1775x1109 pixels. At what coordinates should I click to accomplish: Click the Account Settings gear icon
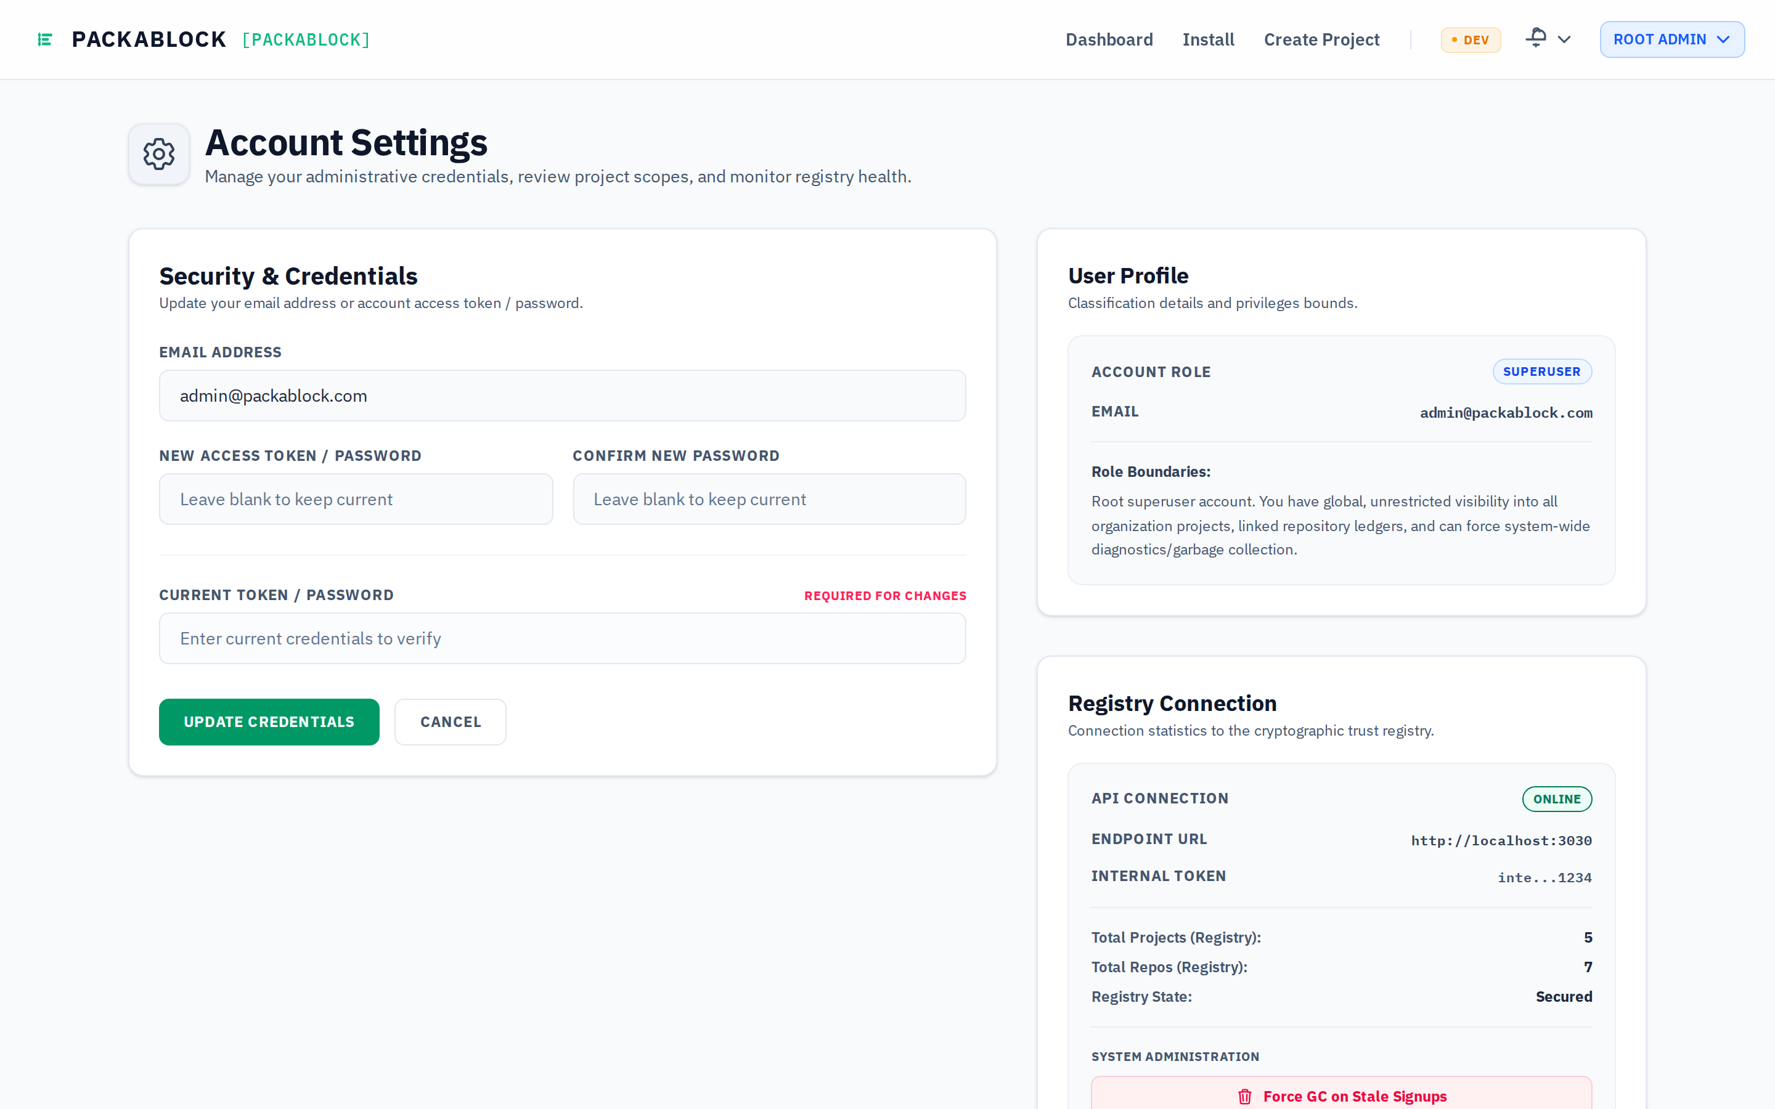159,154
